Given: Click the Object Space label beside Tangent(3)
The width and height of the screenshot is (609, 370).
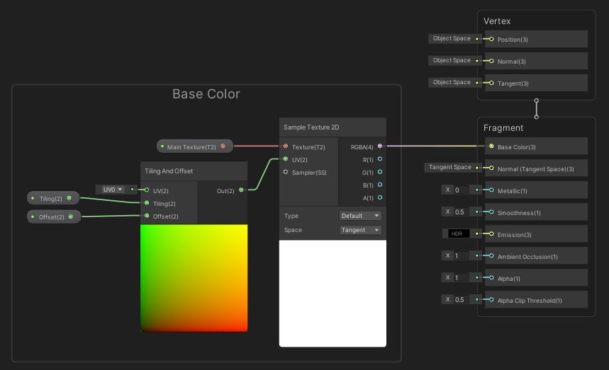Looking at the screenshot, I should pyautogui.click(x=452, y=82).
